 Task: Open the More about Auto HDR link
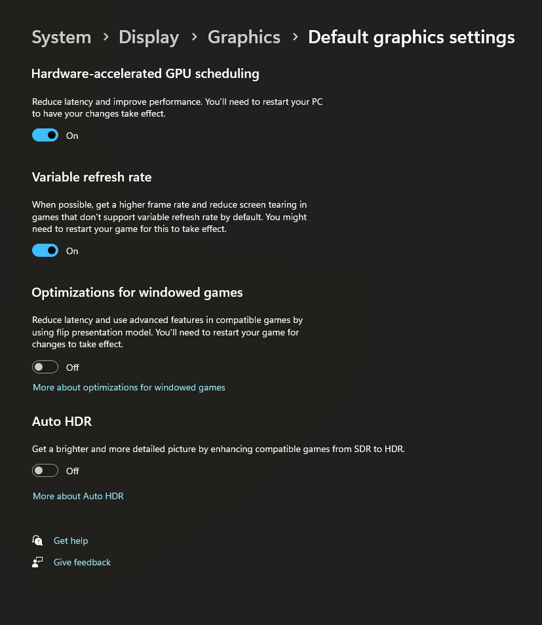pyautogui.click(x=78, y=497)
